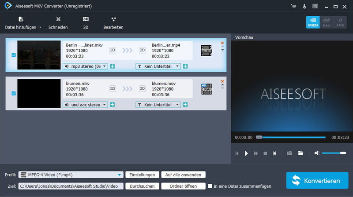353x197 pixels.
Task: Toggle NVIDIA hardware acceleration
Action: coord(313,22)
